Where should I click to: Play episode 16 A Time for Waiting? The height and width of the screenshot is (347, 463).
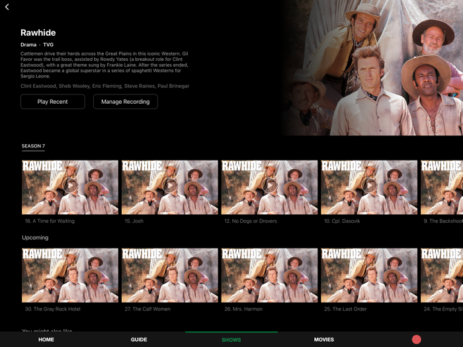tap(70, 186)
